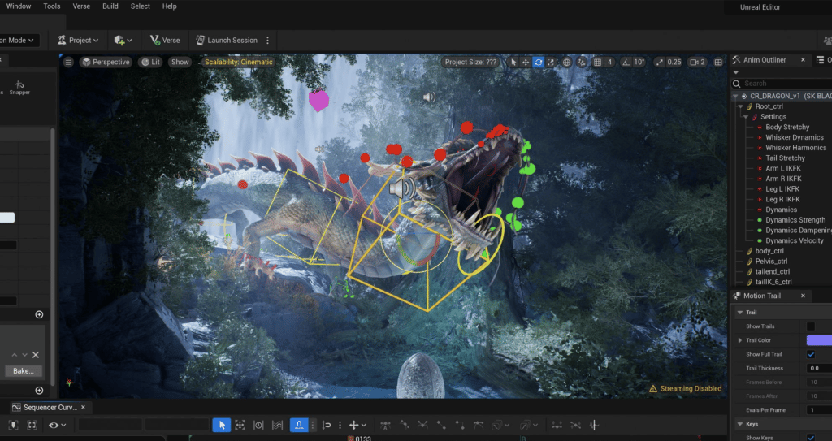832x441 pixels.
Task: Uncheck the Show Full Trail checkbox
Action: point(811,354)
